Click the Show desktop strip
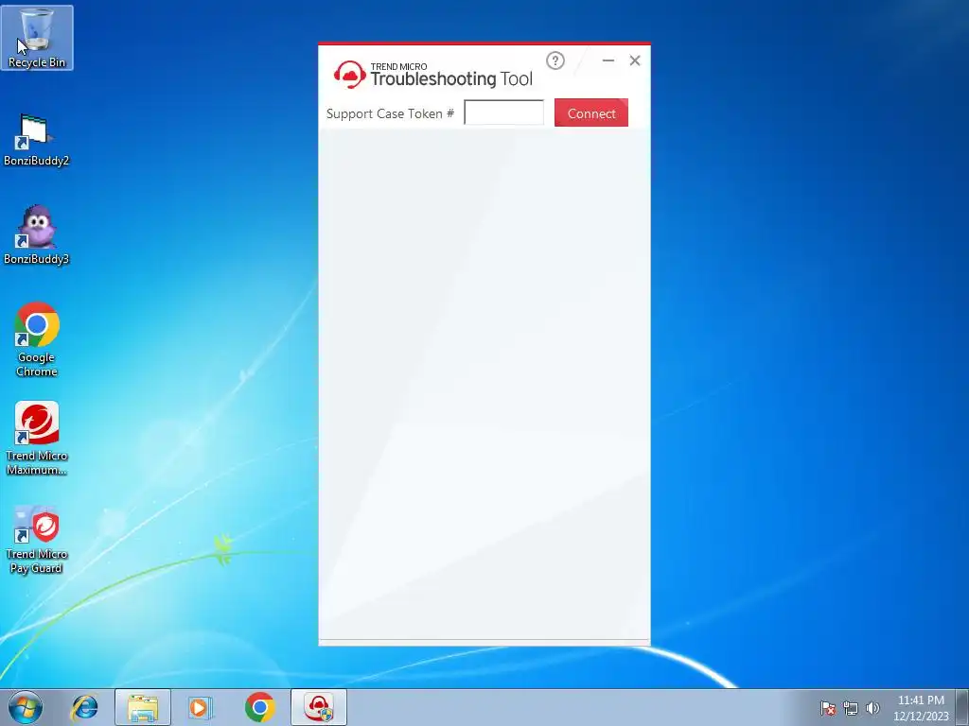Screen dimensions: 969x726 tap(962, 707)
